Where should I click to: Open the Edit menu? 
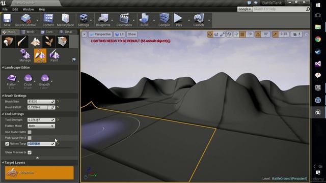coord(15,9)
